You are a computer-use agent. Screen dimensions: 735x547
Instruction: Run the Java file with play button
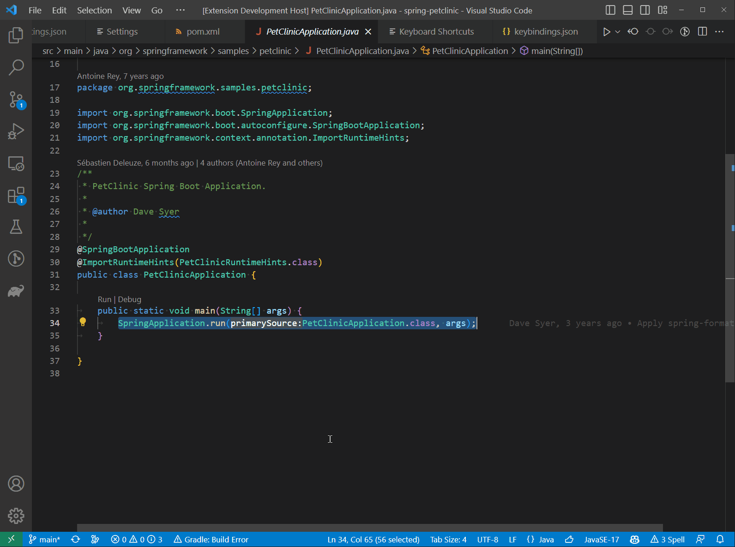[x=607, y=31]
